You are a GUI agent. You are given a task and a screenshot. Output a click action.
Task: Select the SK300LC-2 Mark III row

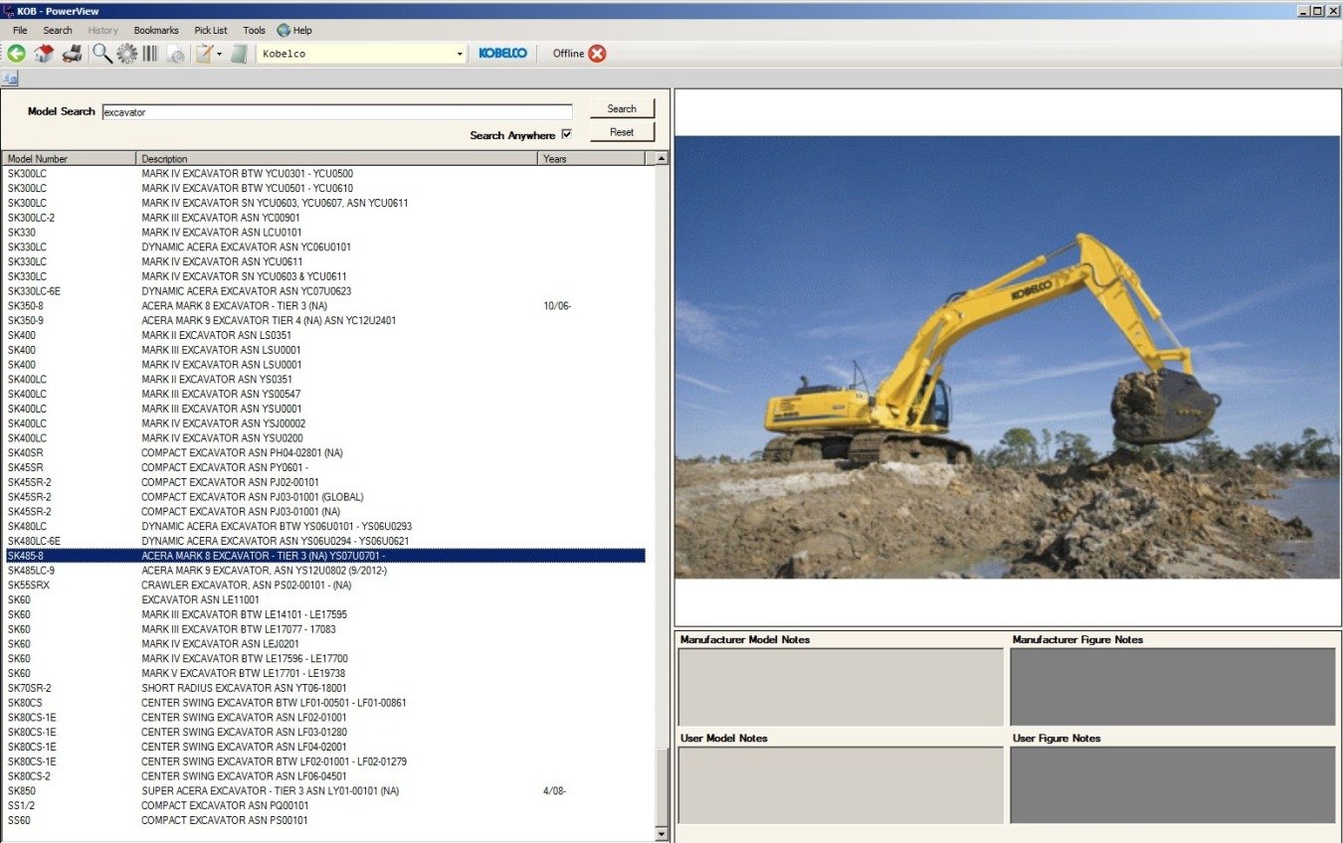click(324, 218)
